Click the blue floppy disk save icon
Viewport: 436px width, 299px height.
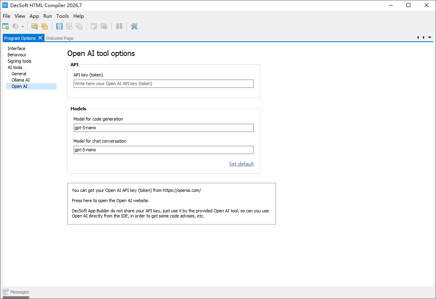(59, 26)
